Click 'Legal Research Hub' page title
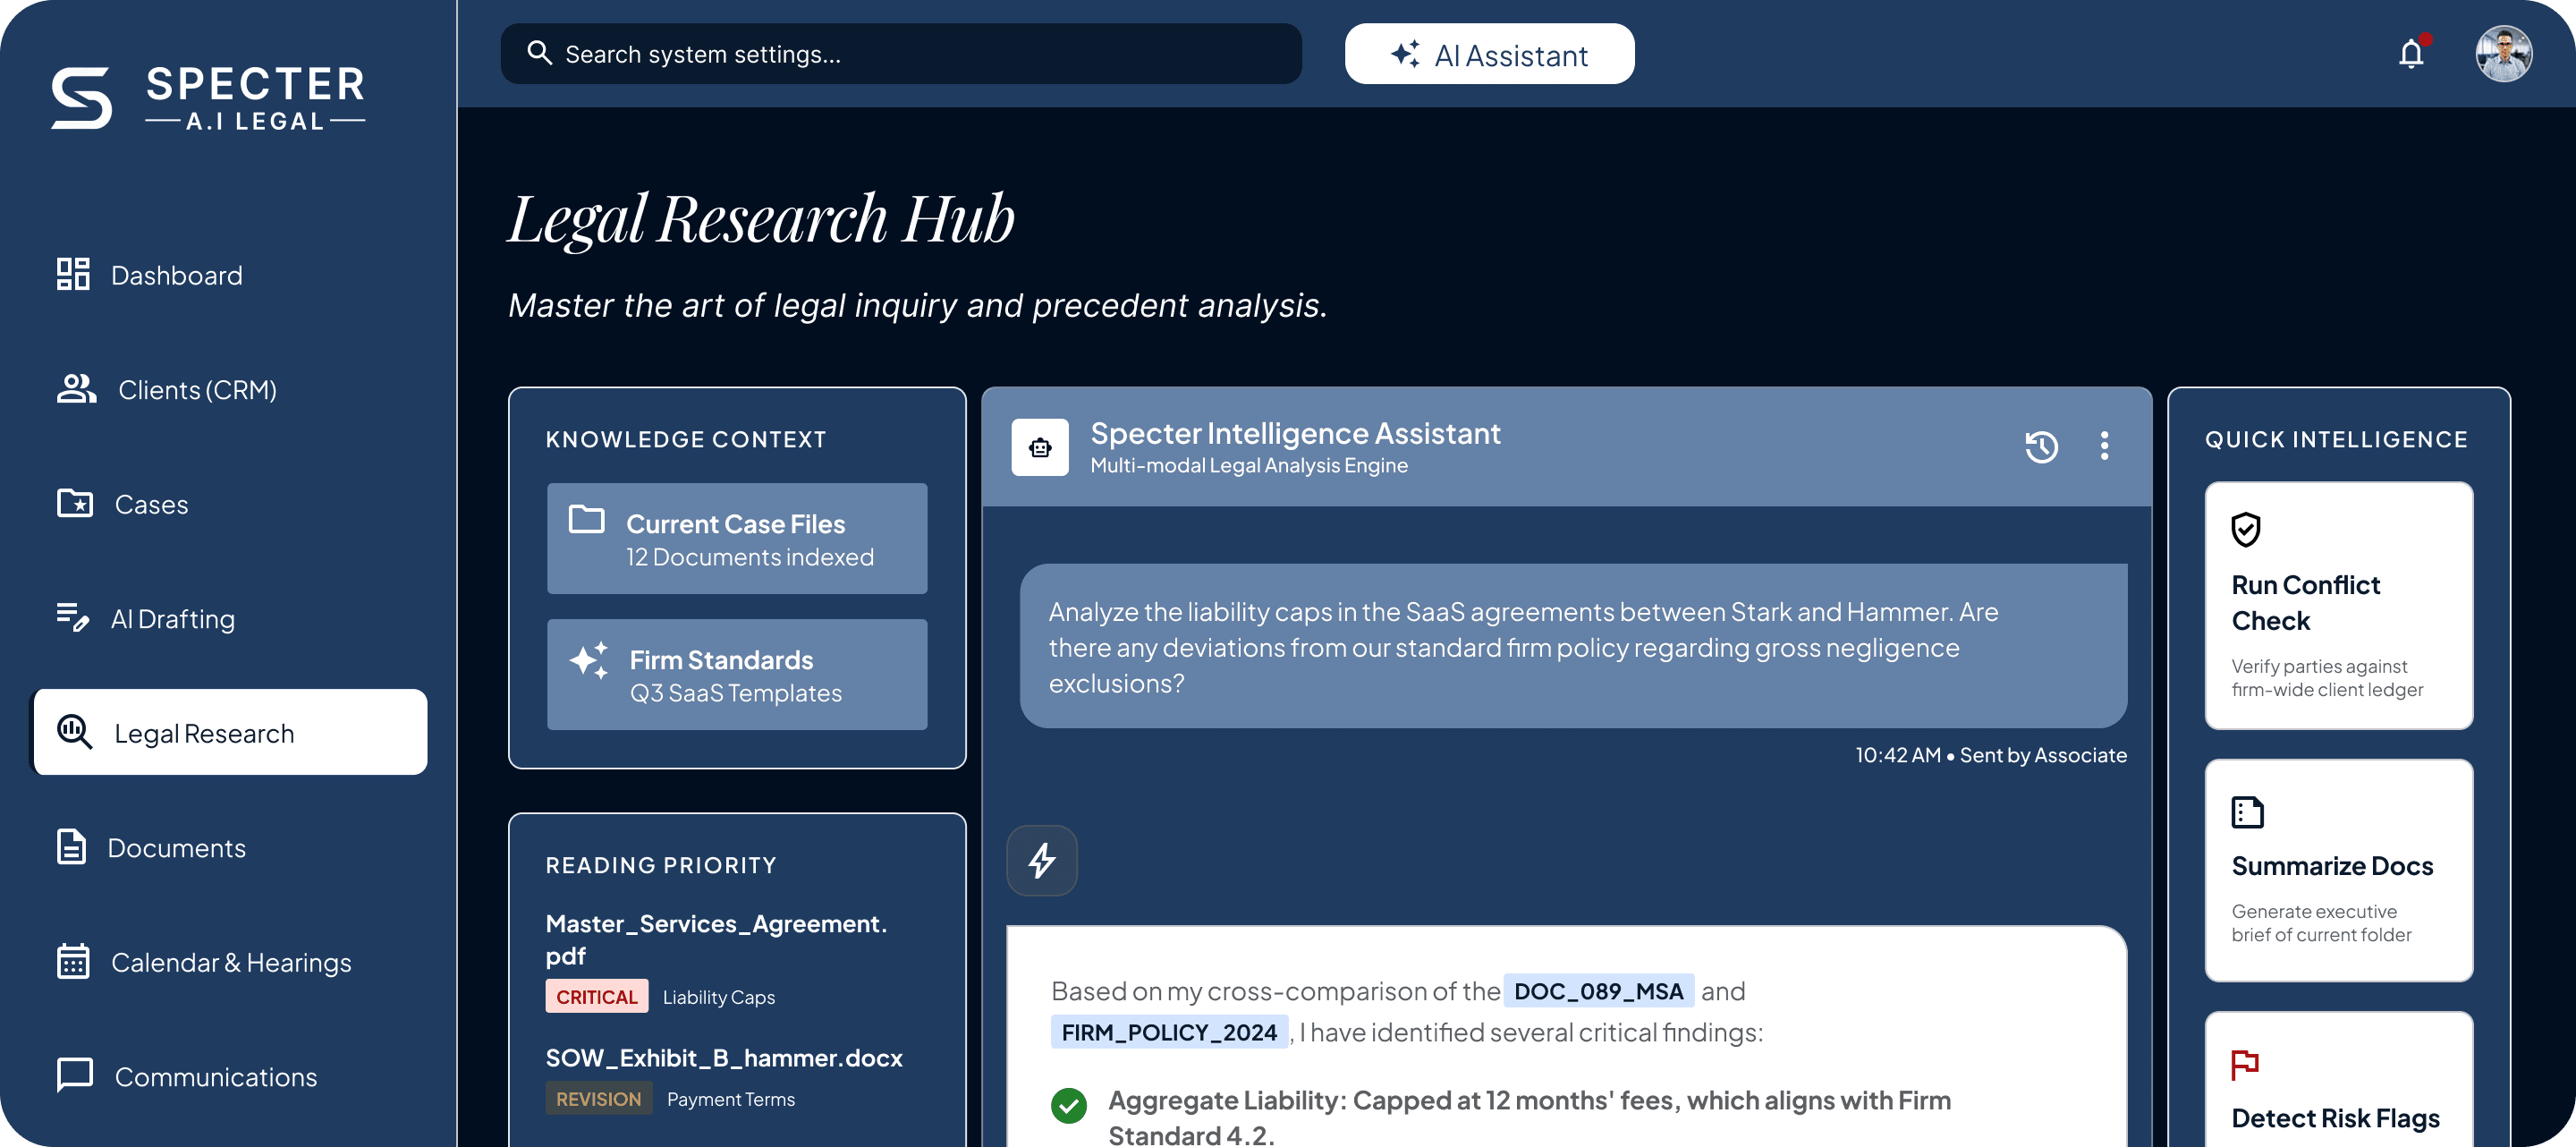The width and height of the screenshot is (2576, 1147). (761, 219)
